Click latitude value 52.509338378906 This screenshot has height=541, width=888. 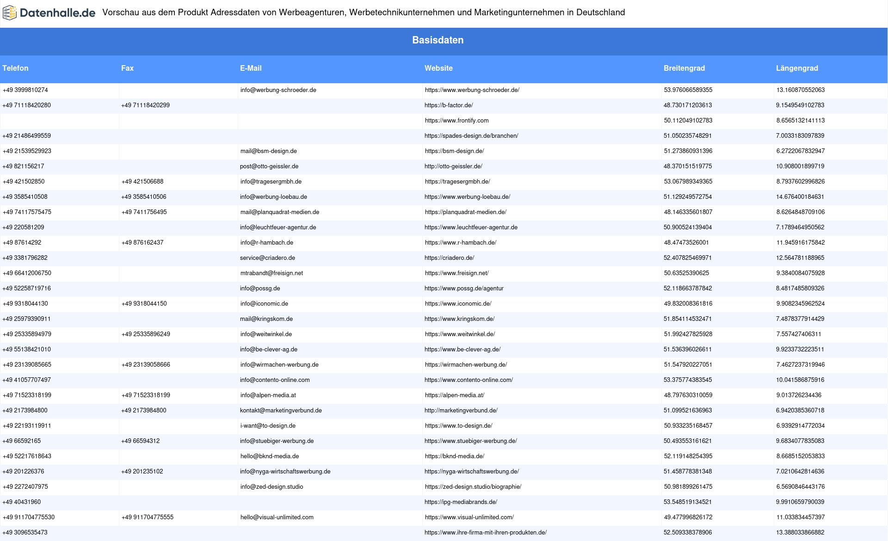click(688, 533)
